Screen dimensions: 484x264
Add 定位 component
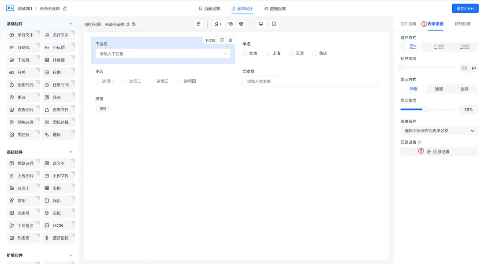(x=58, y=213)
